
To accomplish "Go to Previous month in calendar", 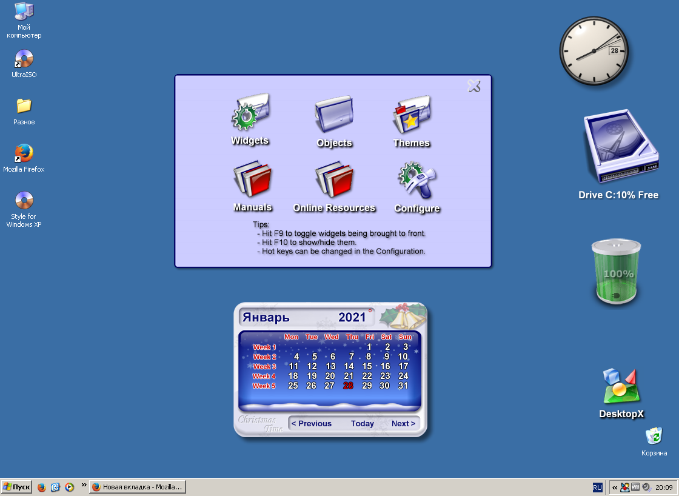I will pyautogui.click(x=312, y=423).
